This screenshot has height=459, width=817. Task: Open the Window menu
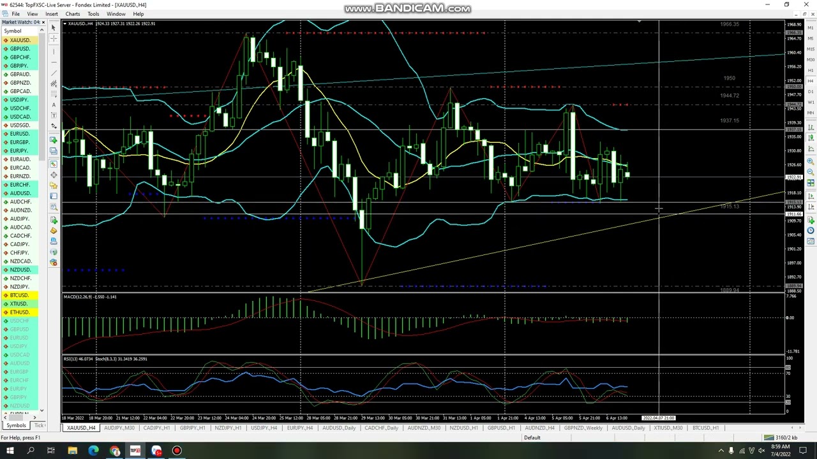pos(116,14)
